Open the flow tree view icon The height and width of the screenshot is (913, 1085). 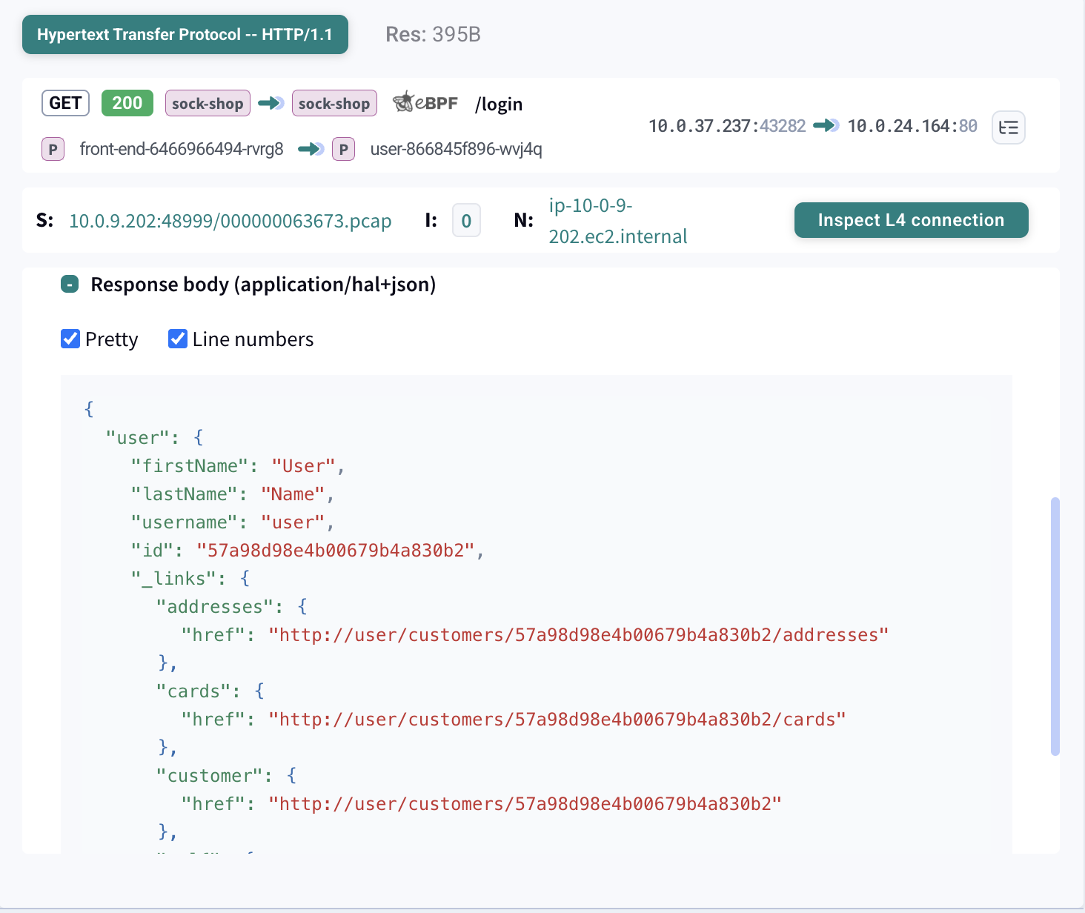(x=1008, y=127)
